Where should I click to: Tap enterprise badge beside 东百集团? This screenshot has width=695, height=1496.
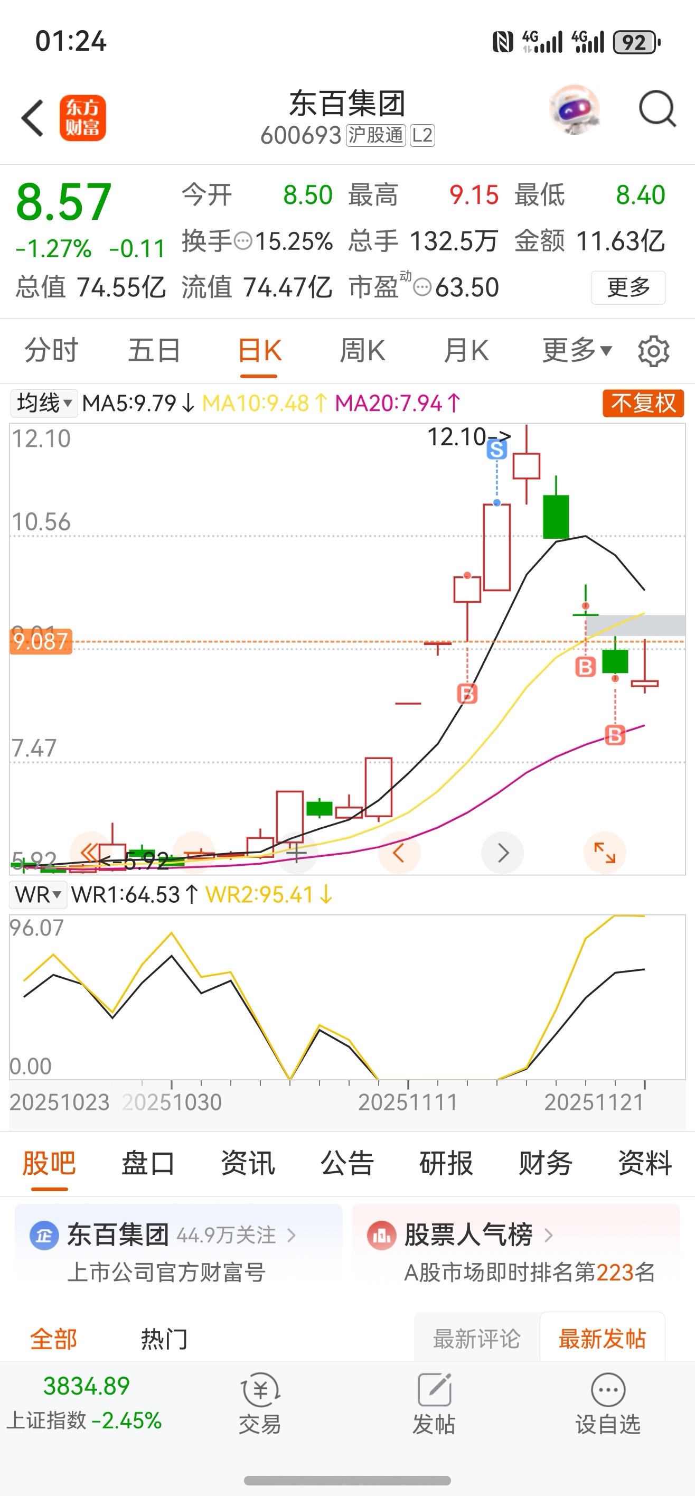click(x=44, y=1236)
